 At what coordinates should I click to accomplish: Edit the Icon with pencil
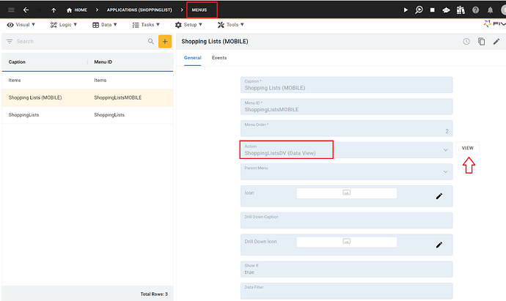[439, 196]
